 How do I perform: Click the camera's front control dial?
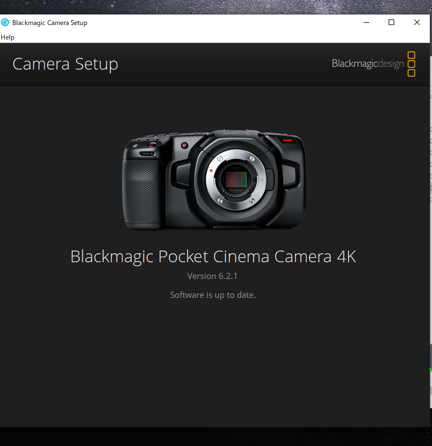[x=146, y=153]
